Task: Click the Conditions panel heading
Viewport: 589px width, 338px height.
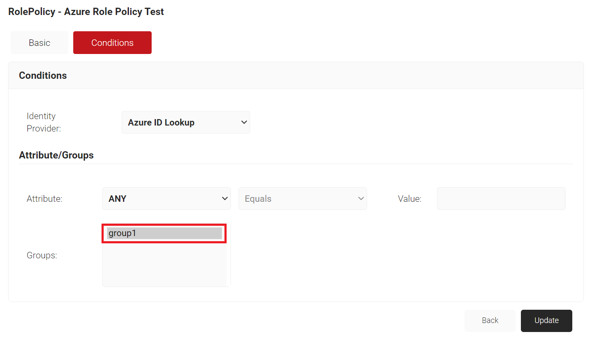Action: (43, 75)
